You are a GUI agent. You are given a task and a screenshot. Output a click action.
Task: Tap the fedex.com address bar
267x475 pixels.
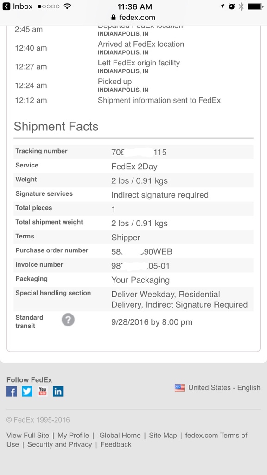[x=133, y=17]
